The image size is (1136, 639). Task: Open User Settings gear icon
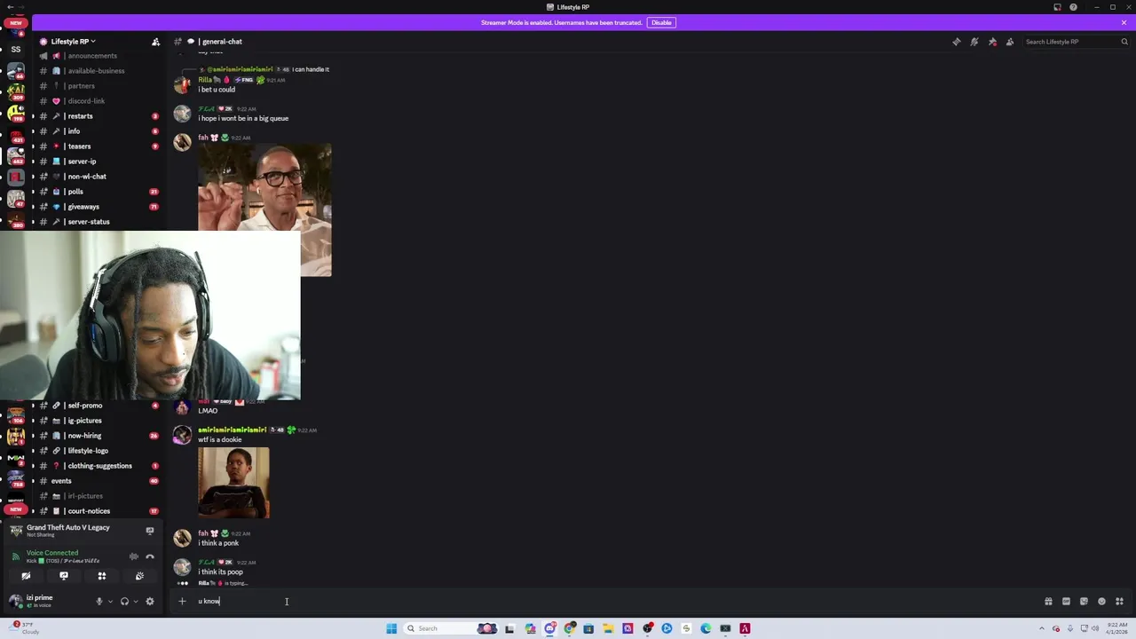point(150,601)
